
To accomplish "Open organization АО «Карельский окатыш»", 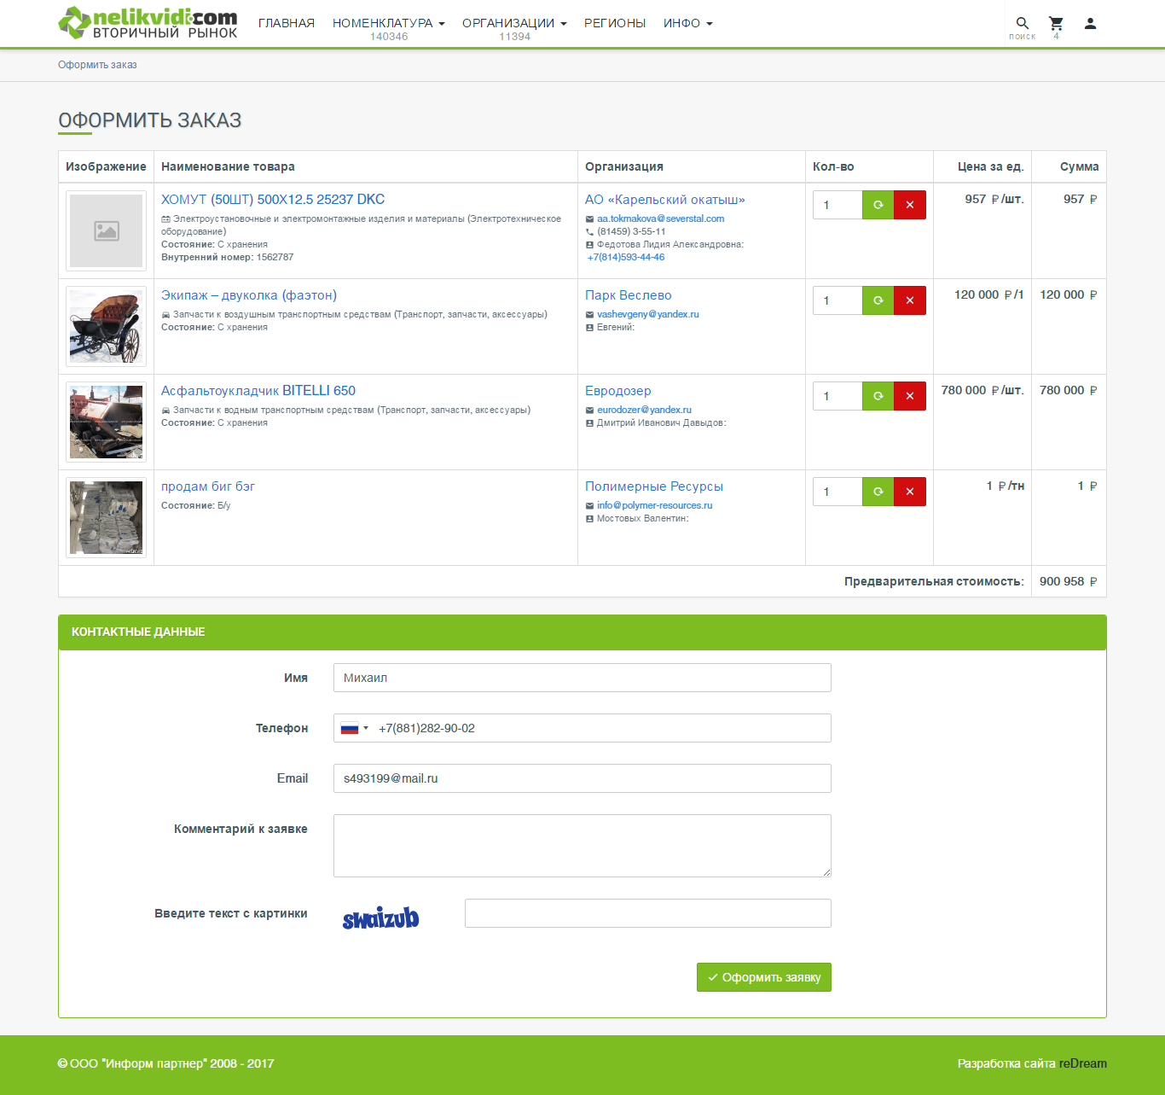I will tap(665, 200).
